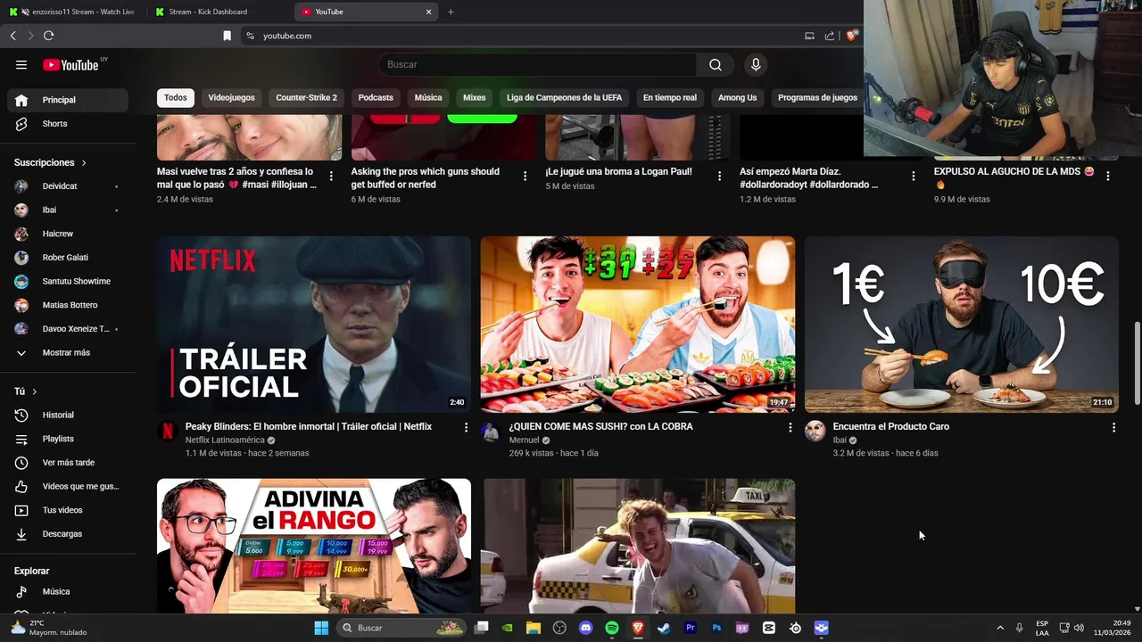Expand Suscripciones section arrow
1142x642 pixels.
(x=84, y=163)
